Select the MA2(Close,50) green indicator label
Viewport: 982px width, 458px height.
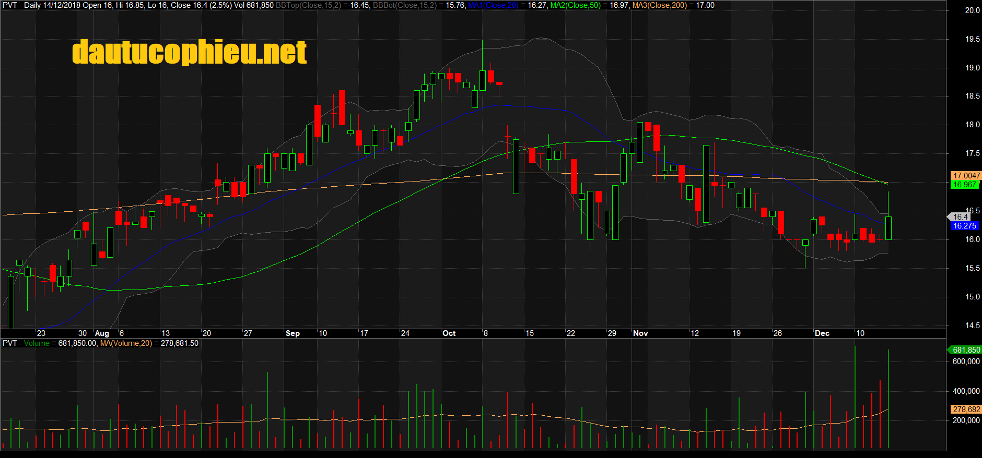(x=576, y=5)
